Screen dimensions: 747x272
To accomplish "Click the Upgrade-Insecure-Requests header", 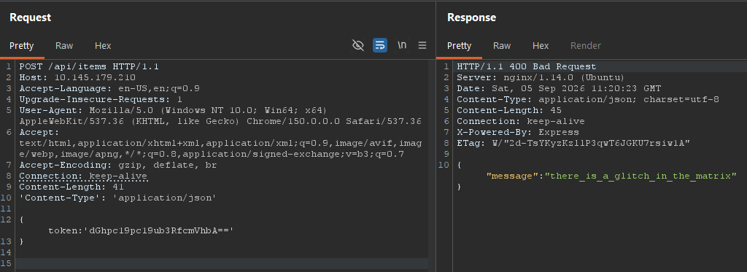I will (x=101, y=99).
